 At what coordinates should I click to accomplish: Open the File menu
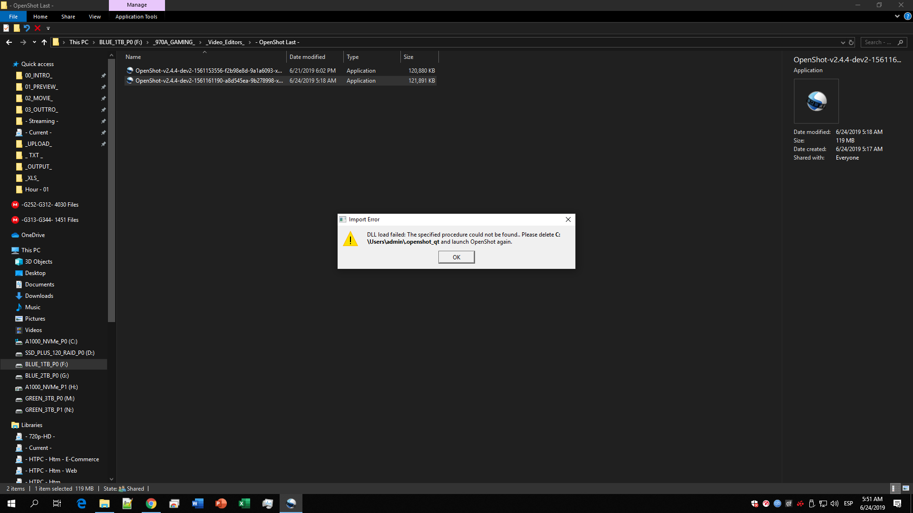[13, 16]
